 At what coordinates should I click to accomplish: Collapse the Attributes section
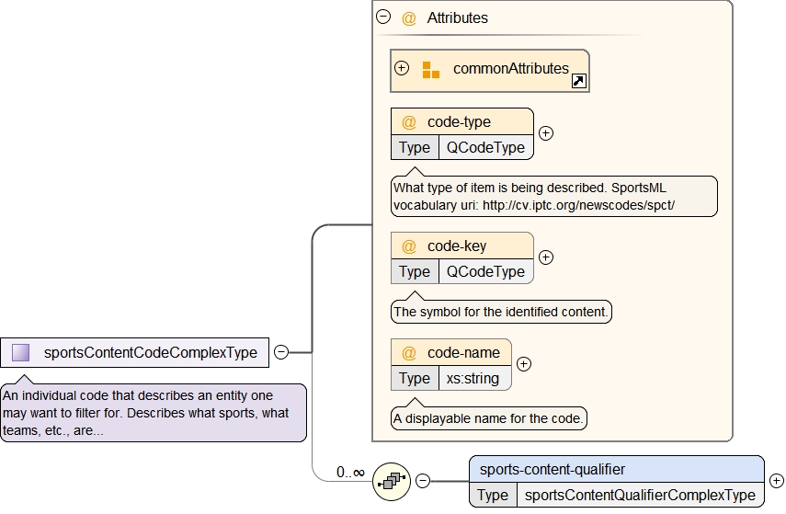click(x=383, y=17)
